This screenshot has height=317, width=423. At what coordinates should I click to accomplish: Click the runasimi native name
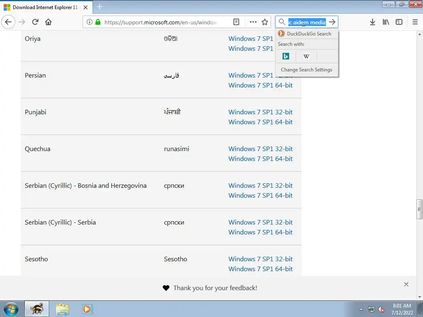pyautogui.click(x=176, y=149)
